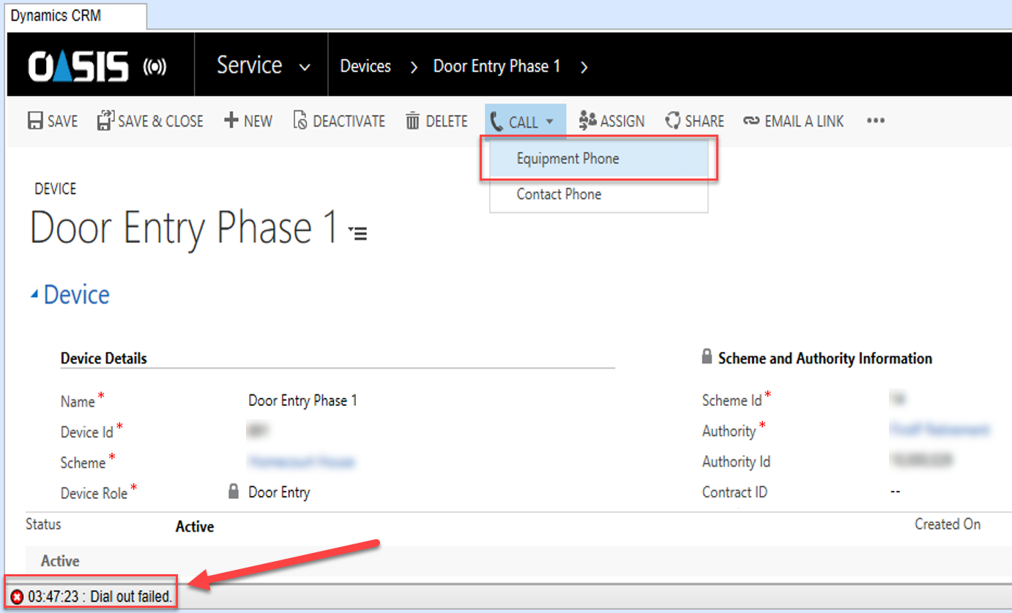Click the New plus icon

(231, 121)
